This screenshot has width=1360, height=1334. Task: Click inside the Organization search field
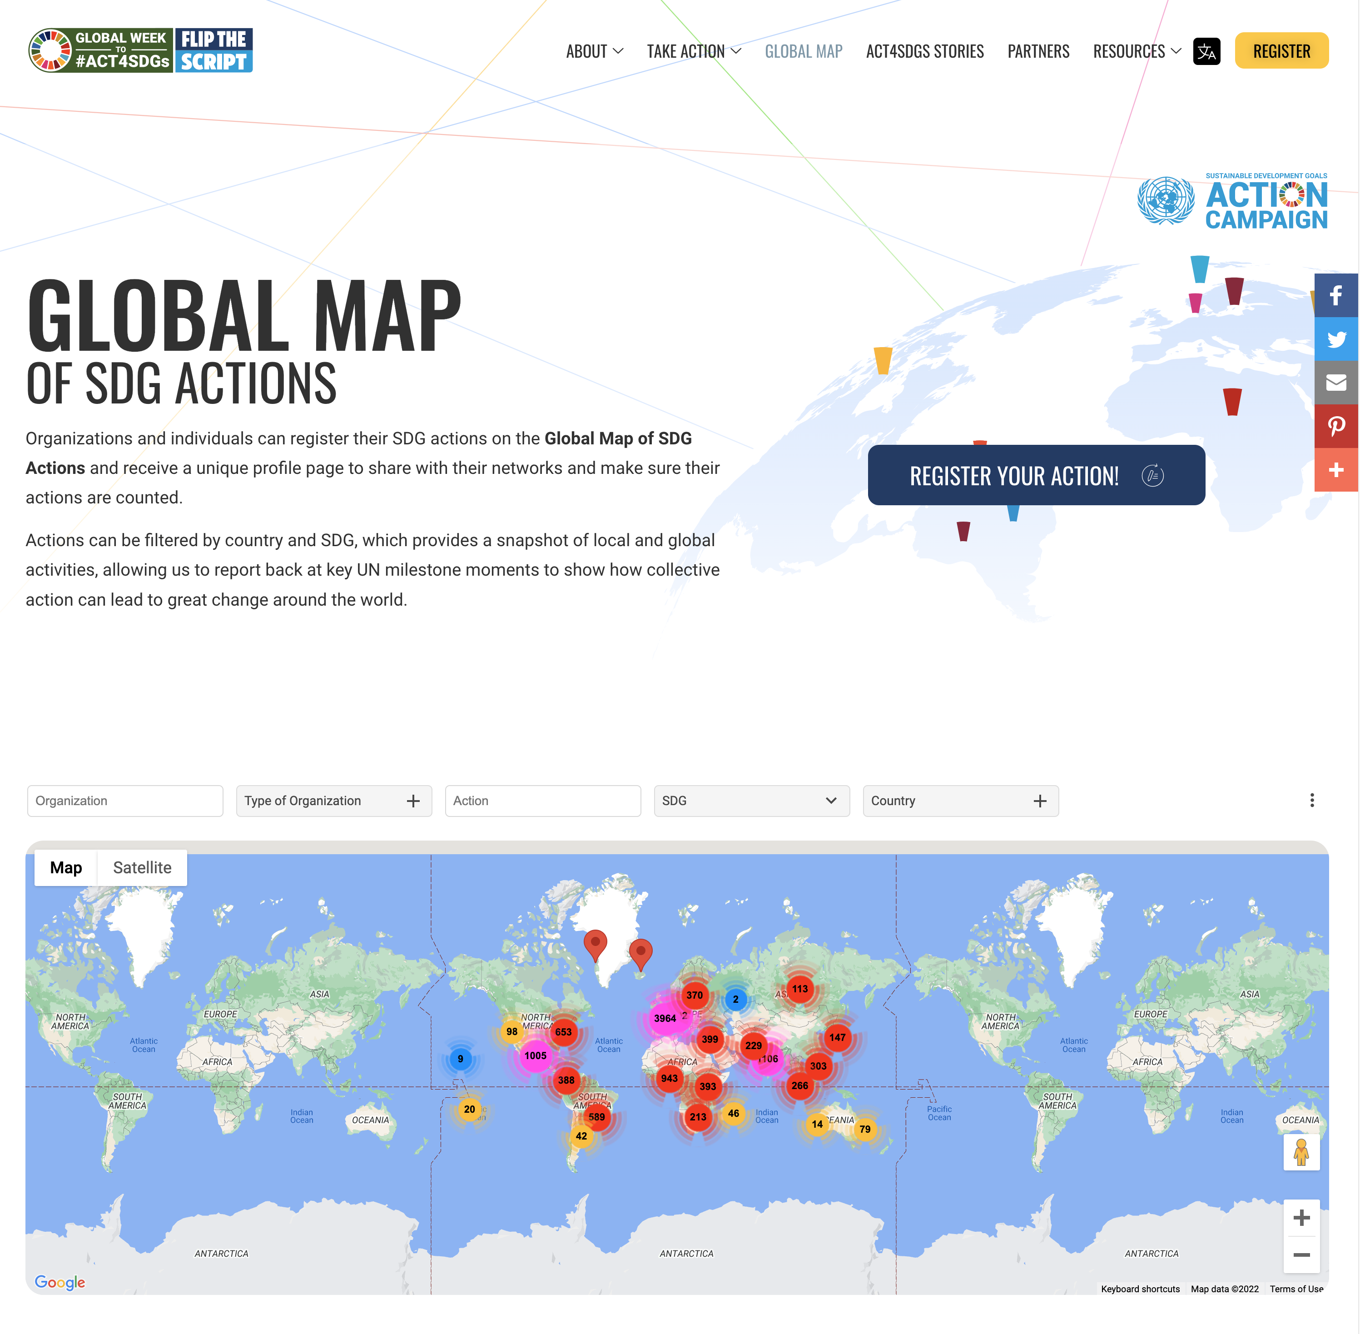pos(124,801)
